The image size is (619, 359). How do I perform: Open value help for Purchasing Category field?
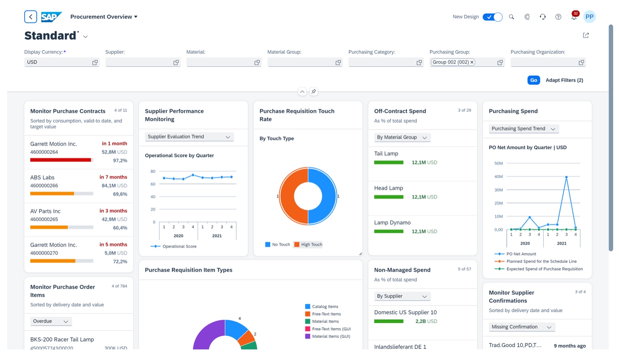pos(419,62)
